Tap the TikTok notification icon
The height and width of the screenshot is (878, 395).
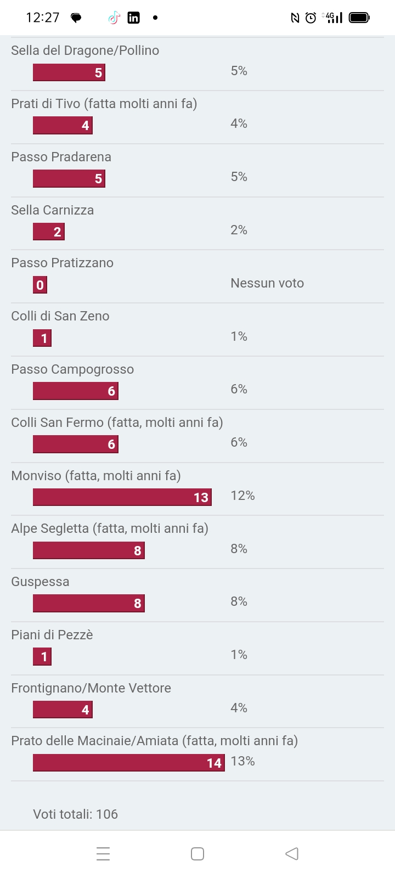[x=114, y=18]
